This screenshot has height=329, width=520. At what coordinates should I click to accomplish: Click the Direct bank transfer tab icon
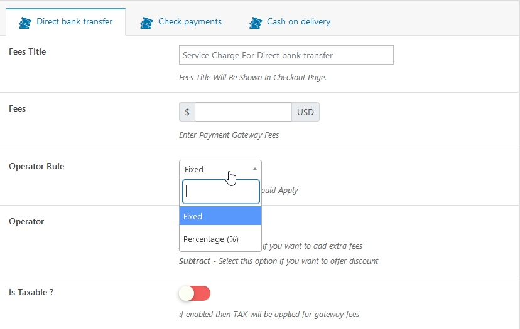point(25,23)
